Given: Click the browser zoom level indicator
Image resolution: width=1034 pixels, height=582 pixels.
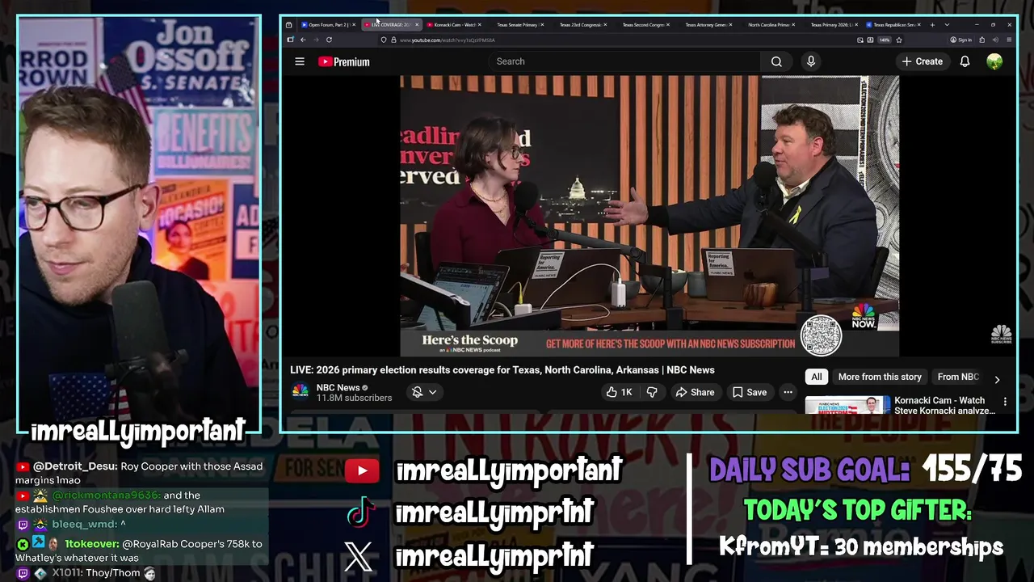Looking at the screenshot, I should 885,40.
